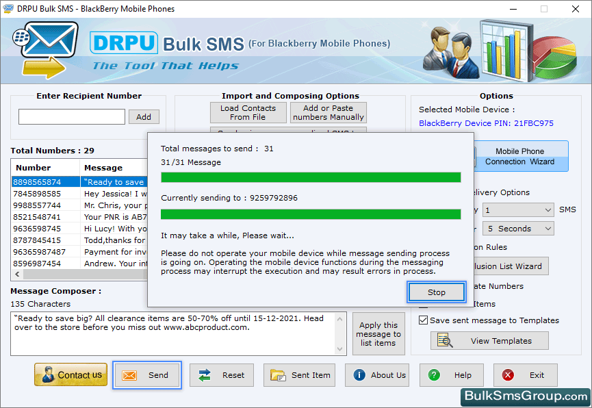Select row with number 8898565874
Image resolution: width=592 pixels, height=408 pixels.
click(x=79, y=181)
